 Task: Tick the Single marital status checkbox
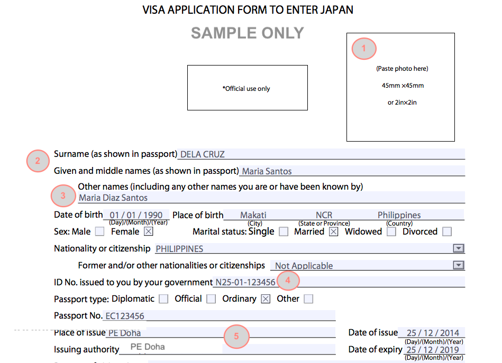284,231
